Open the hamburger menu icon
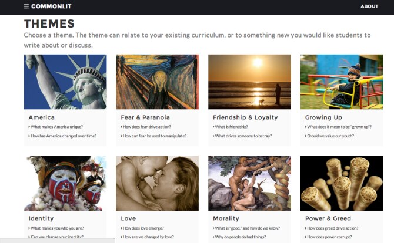Screen dimensions: 394x243 26,6
